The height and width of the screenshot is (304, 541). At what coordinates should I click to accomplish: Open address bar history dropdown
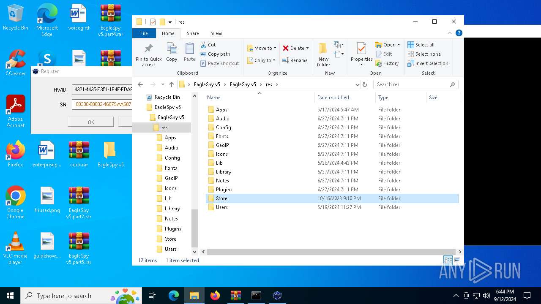(357, 84)
